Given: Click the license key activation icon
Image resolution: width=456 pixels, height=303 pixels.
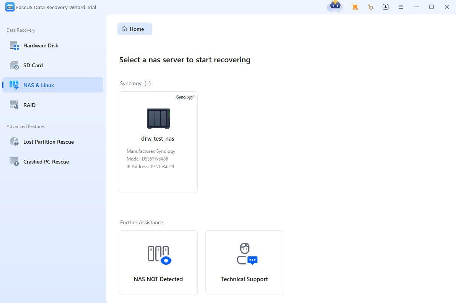Looking at the screenshot, I should (x=370, y=7).
